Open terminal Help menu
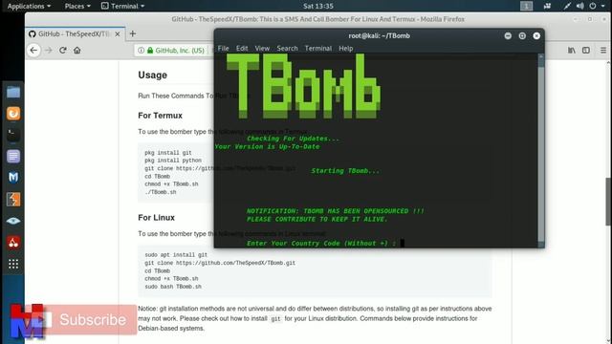Image resolution: width=612 pixels, height=344 pixels. pos(346,49)
